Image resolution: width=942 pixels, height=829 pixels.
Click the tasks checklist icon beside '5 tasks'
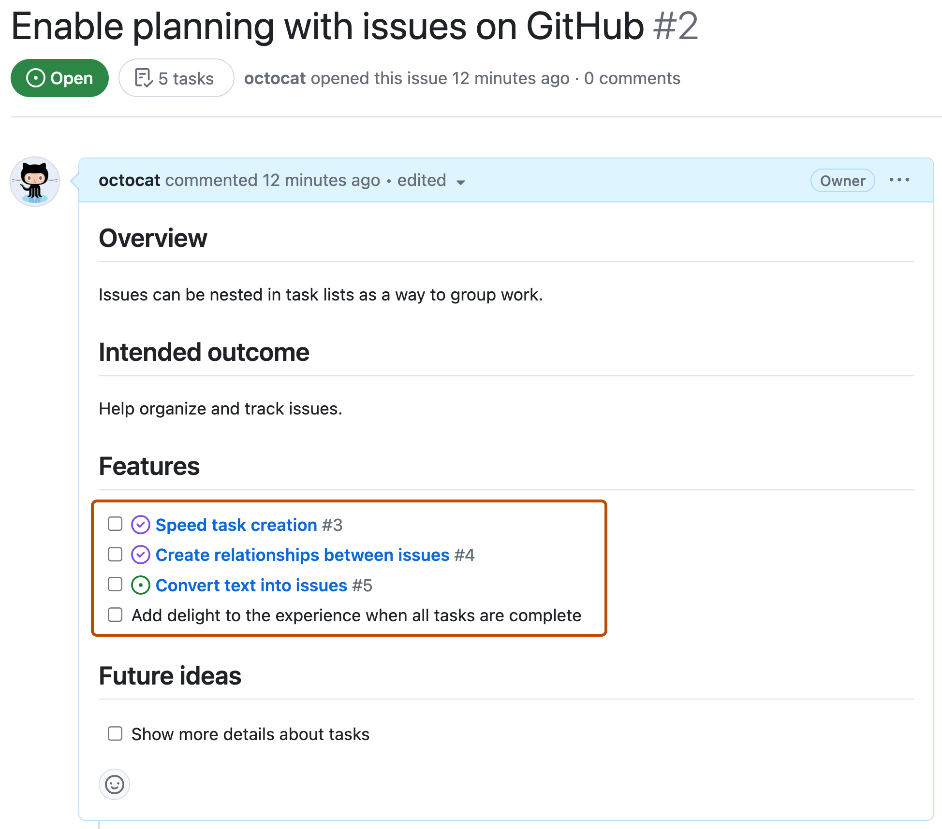(144, 78)
